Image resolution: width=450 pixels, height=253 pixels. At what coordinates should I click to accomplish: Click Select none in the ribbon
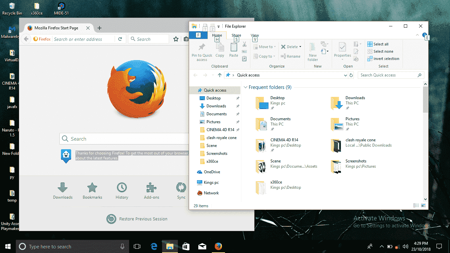pos(380,51)
